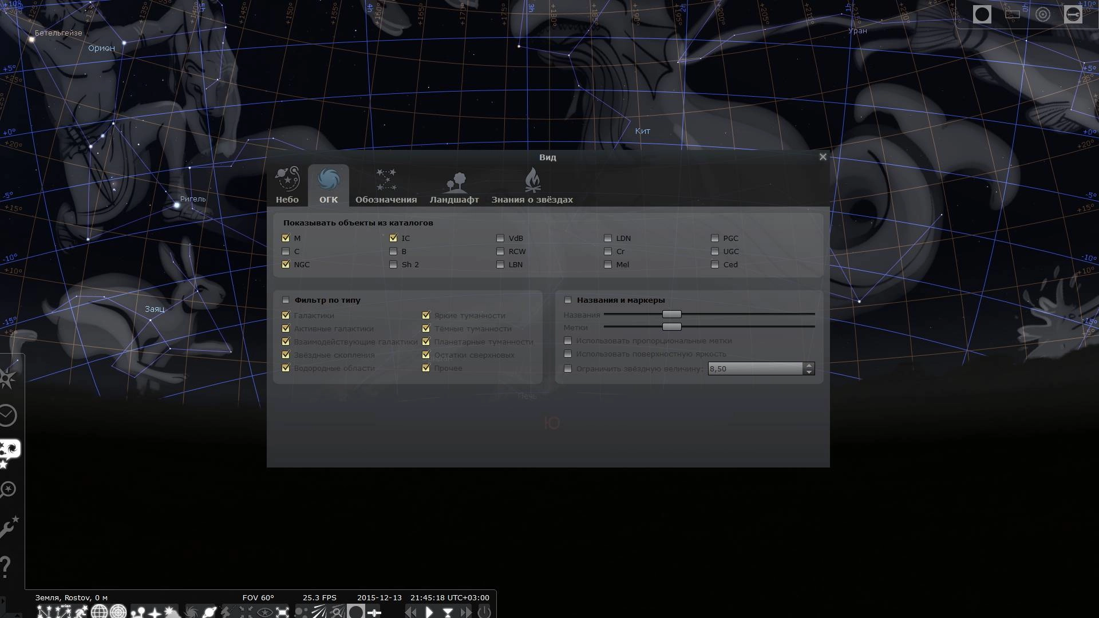Screen dimensions: 1099x618
Task: Toggle night mode eye button
Action: click(x=264, y=611)
